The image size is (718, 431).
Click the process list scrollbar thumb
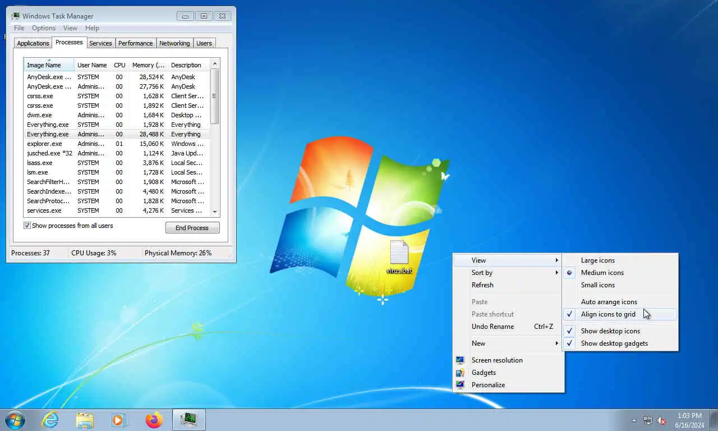pos(214,96)
